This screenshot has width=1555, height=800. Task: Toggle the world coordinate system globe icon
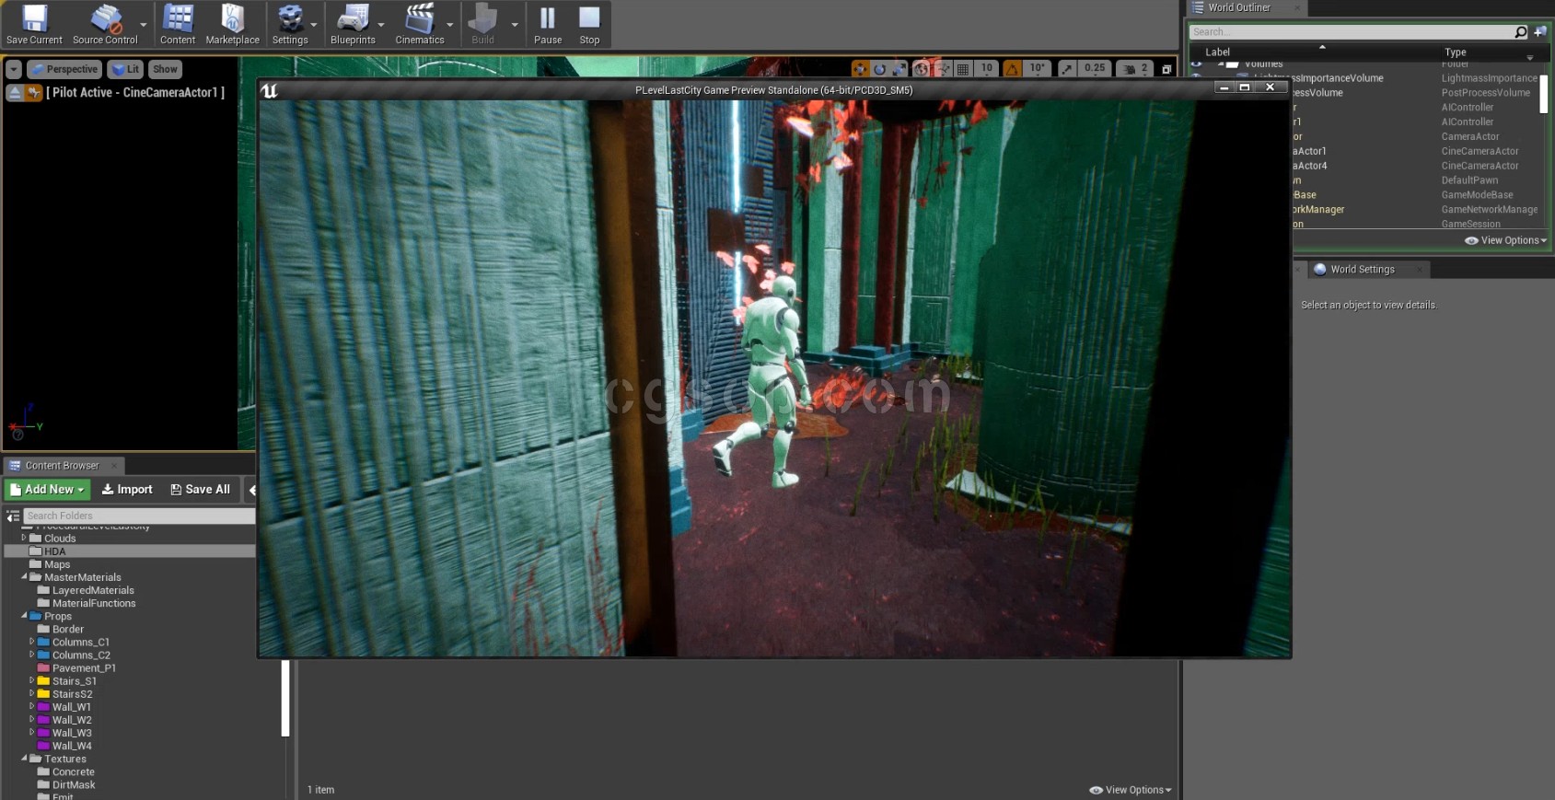tap(921, 69)
